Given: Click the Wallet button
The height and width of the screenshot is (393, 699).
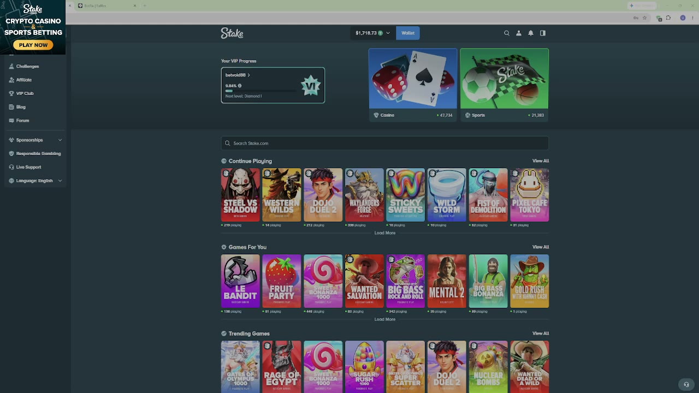Looking at the screenshot, I should (x=408, y=33).
